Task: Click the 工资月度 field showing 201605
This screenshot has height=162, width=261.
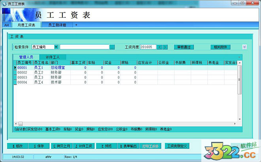Action: pyautogui.click(x=148, y=47)
